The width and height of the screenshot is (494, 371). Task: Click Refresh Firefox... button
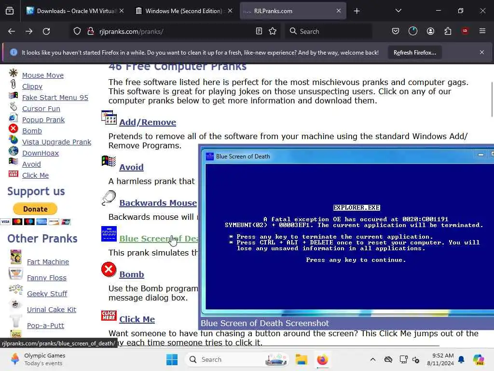(x=414, y=53)
